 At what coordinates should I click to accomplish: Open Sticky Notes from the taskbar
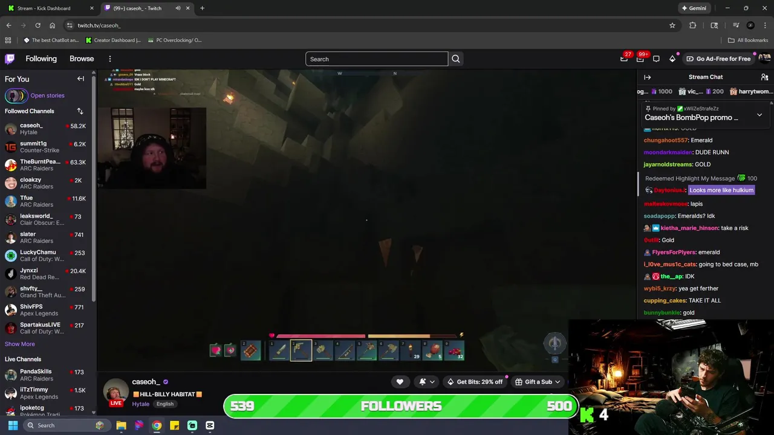174,425
